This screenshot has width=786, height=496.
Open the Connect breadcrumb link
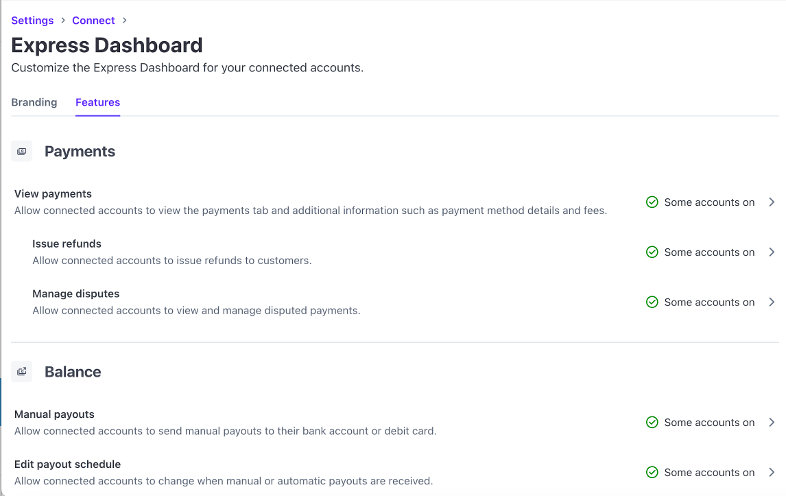[93, 21]
